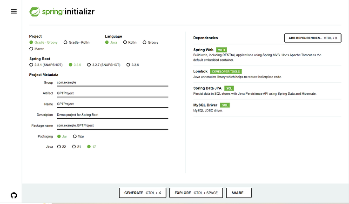Click the Dependencies section heading

click(205, 38)
